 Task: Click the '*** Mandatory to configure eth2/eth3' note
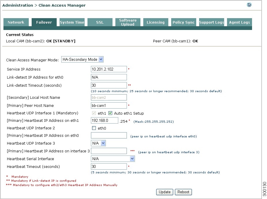coord(62,185)
